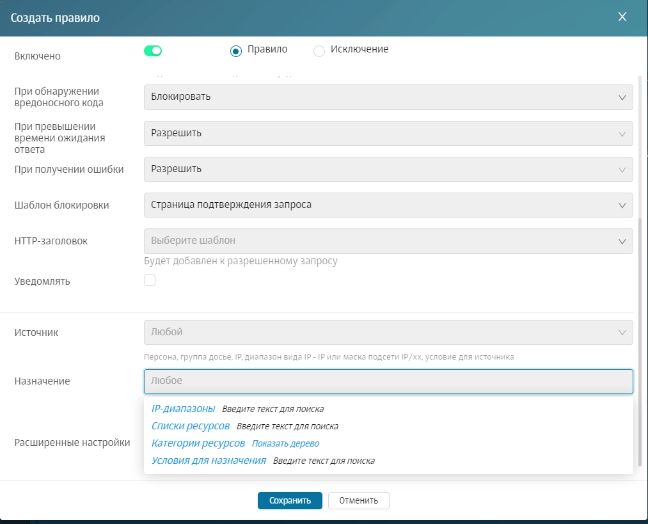Click the Назначение input field
The image size is (648, 524).
click(388, 381)
